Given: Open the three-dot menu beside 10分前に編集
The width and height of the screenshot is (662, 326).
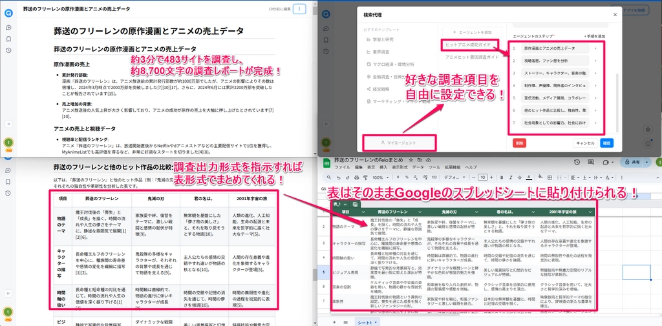Looking at the screenshot, I should (x=299, y=8).
